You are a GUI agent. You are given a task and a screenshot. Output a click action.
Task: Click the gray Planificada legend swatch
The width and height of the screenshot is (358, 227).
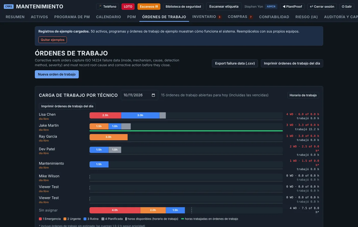coord(103,219)
